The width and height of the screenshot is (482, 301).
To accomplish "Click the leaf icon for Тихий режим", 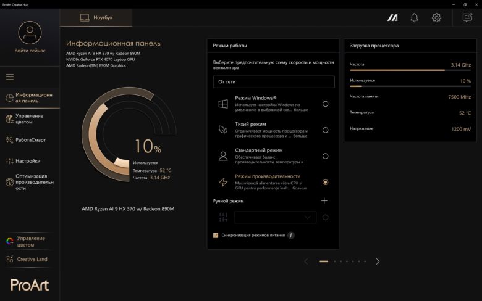I will [x=223, y=130].
